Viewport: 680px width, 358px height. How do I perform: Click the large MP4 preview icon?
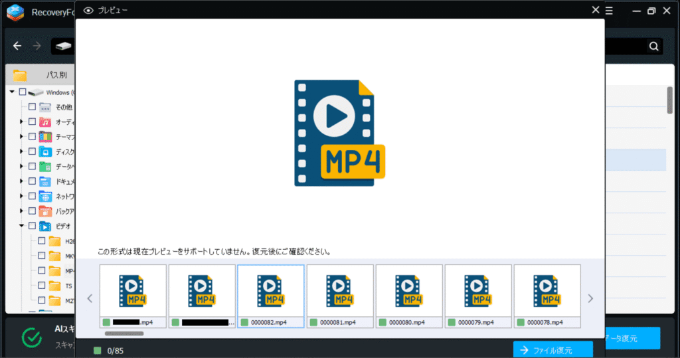pyautogui.click(x=339, y=133)
